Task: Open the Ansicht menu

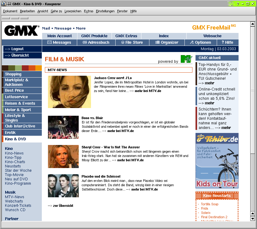Action: pos(43,11)
